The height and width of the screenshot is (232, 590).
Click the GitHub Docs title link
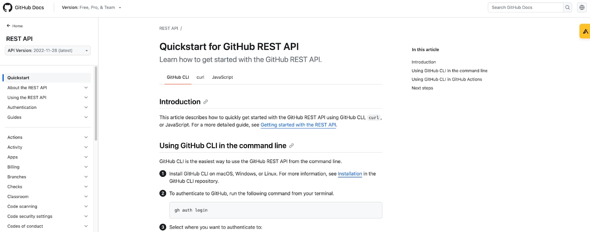[x=29, y=7]
